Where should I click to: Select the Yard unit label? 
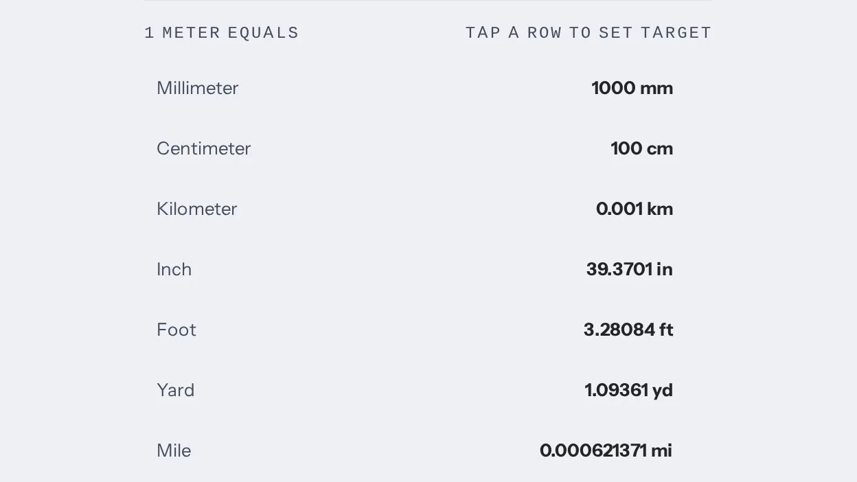click(x=175, y=390)
